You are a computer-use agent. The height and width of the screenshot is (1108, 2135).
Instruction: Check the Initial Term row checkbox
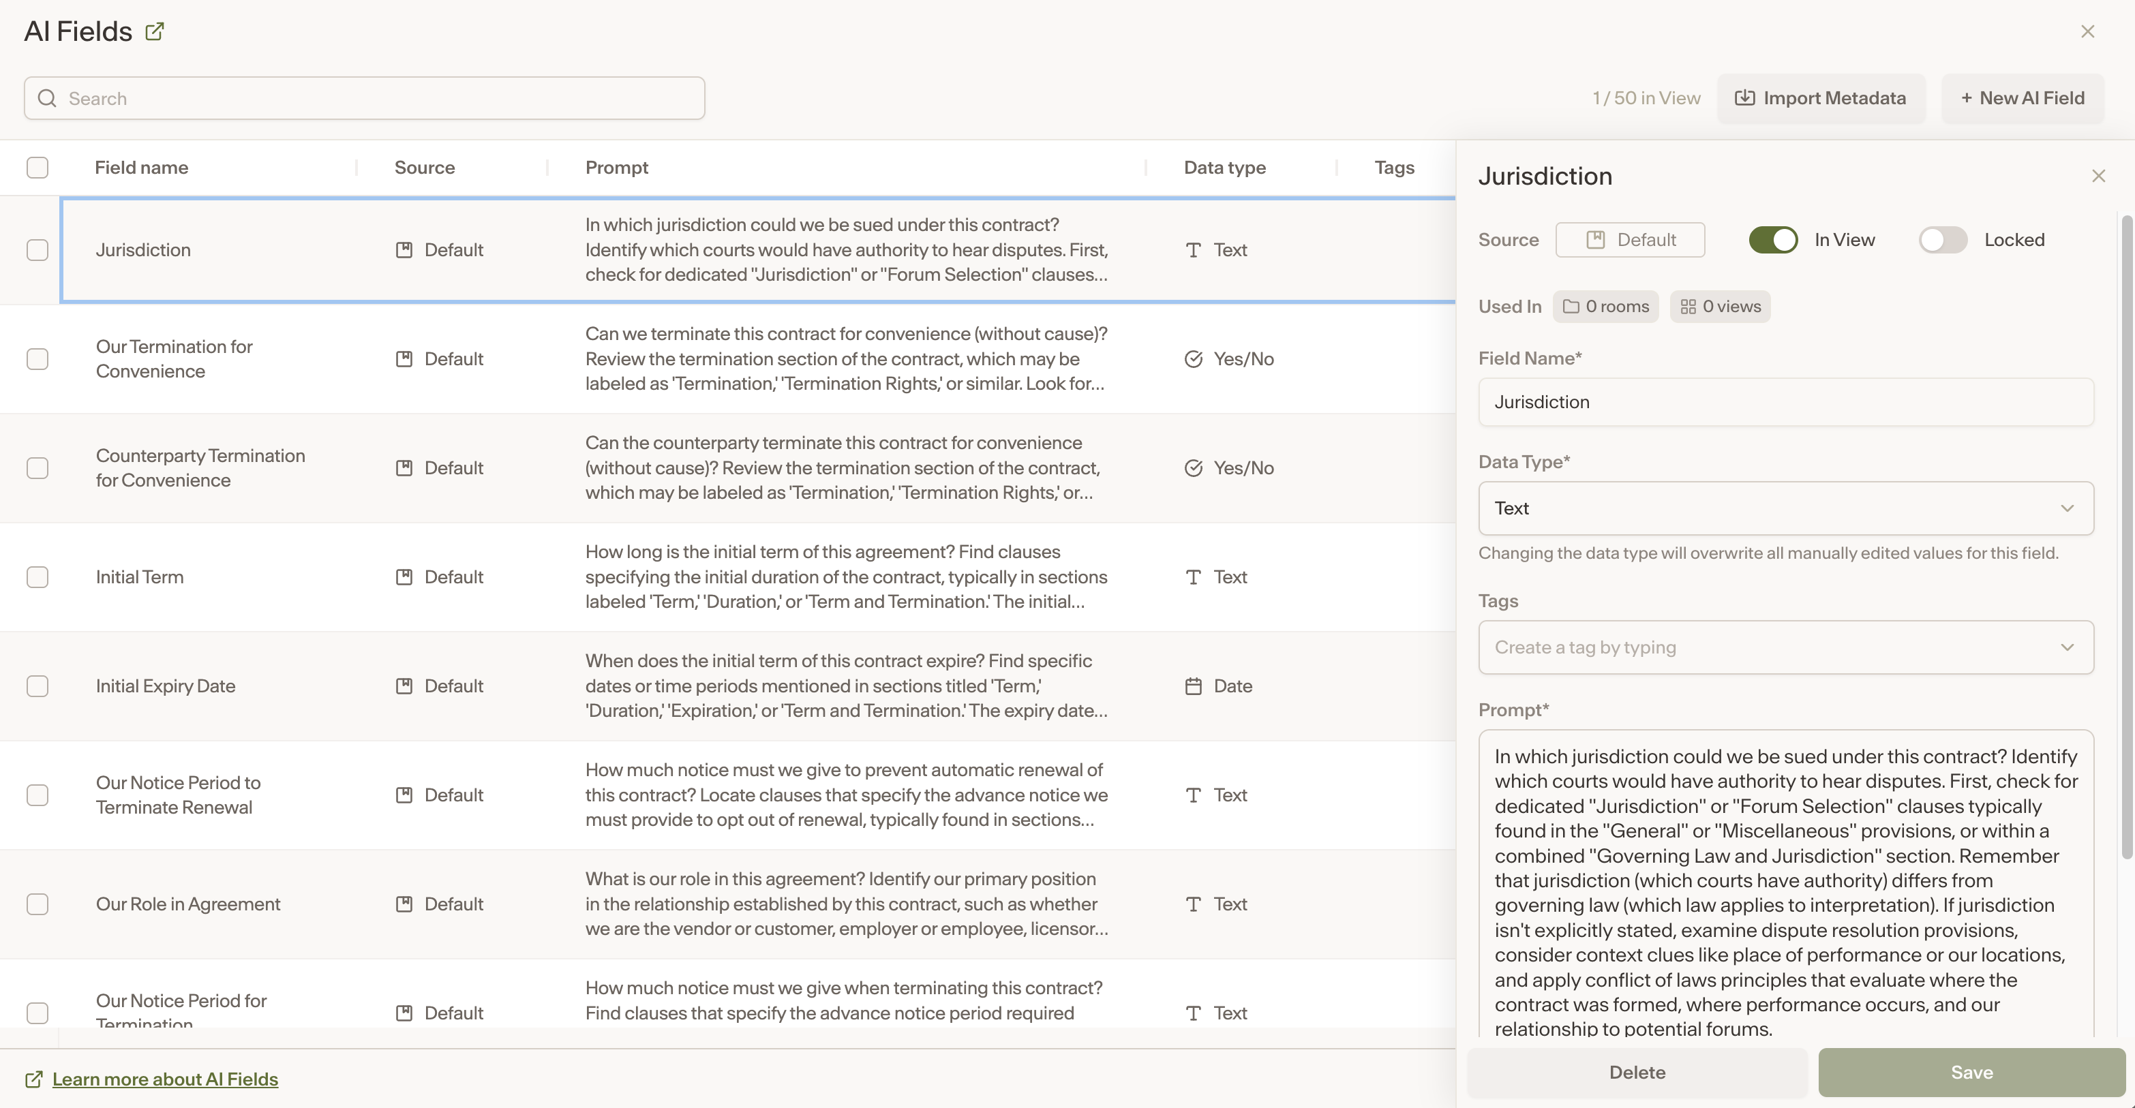coord(37,576)
